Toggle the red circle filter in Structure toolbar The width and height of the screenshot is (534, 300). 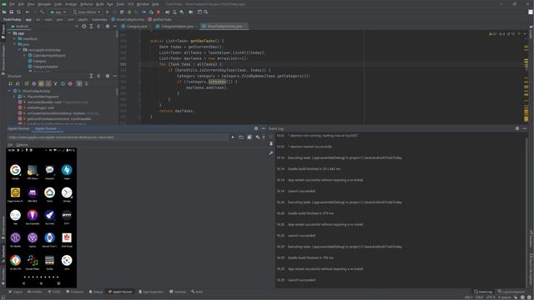pyautogui.click(x=70, y=83)
